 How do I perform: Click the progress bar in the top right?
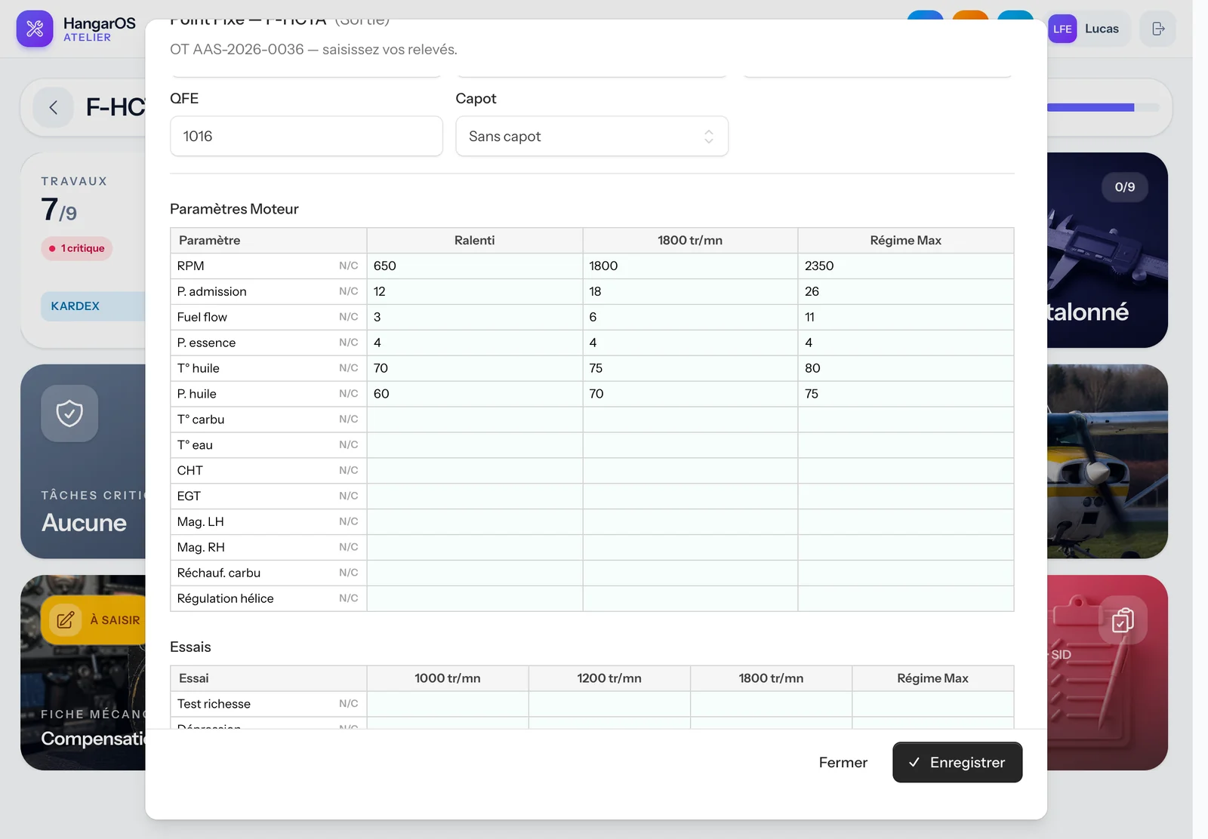tap(1103, 108)
